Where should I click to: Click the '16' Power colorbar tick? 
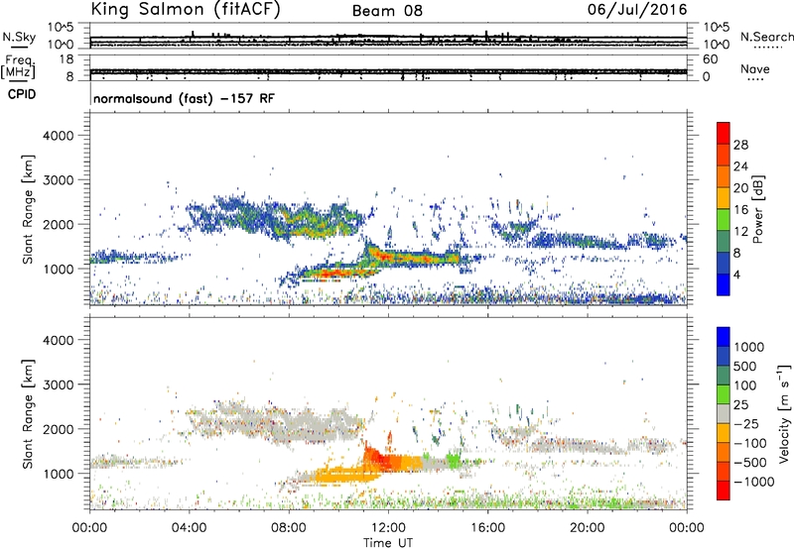click(x=740, y=210)
